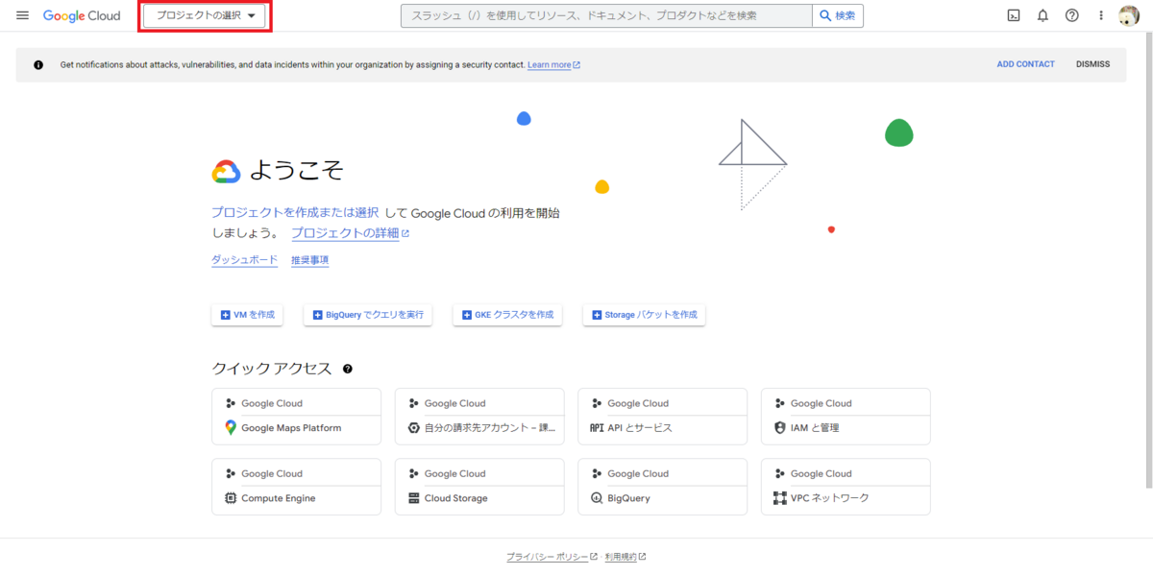Open the notifications bell
The image size is (1153, 575).
pos(1043,15)
